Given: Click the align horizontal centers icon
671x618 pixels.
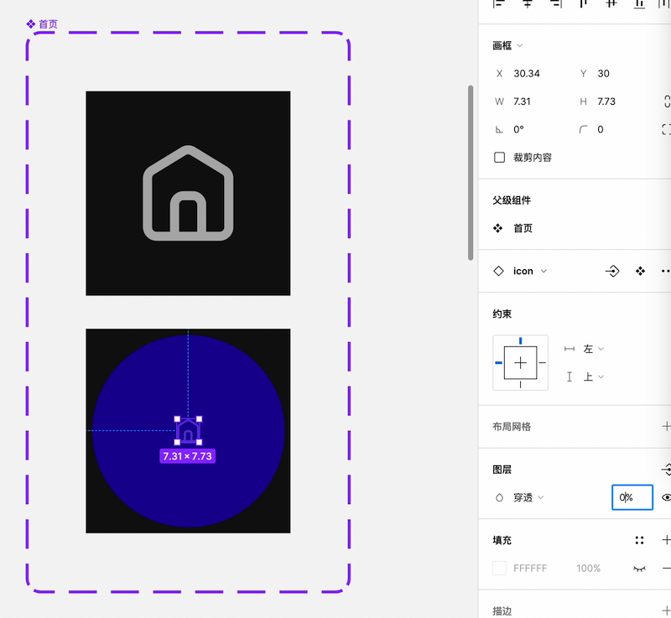Looking at the screenshot, I should click(528, 4).
